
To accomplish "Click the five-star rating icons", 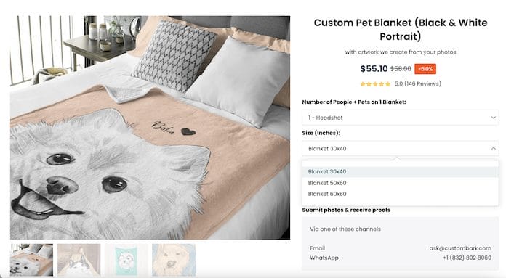I will point(375,84).
